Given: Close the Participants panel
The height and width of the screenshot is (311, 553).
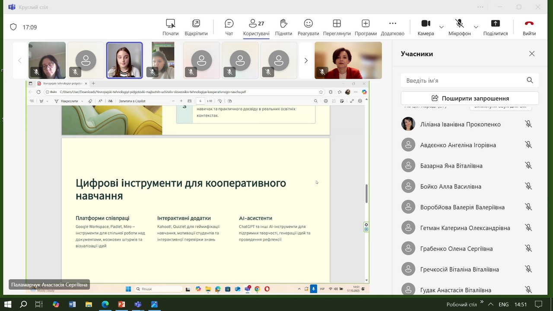Looking at the screenshot, I should pos(532,54).
